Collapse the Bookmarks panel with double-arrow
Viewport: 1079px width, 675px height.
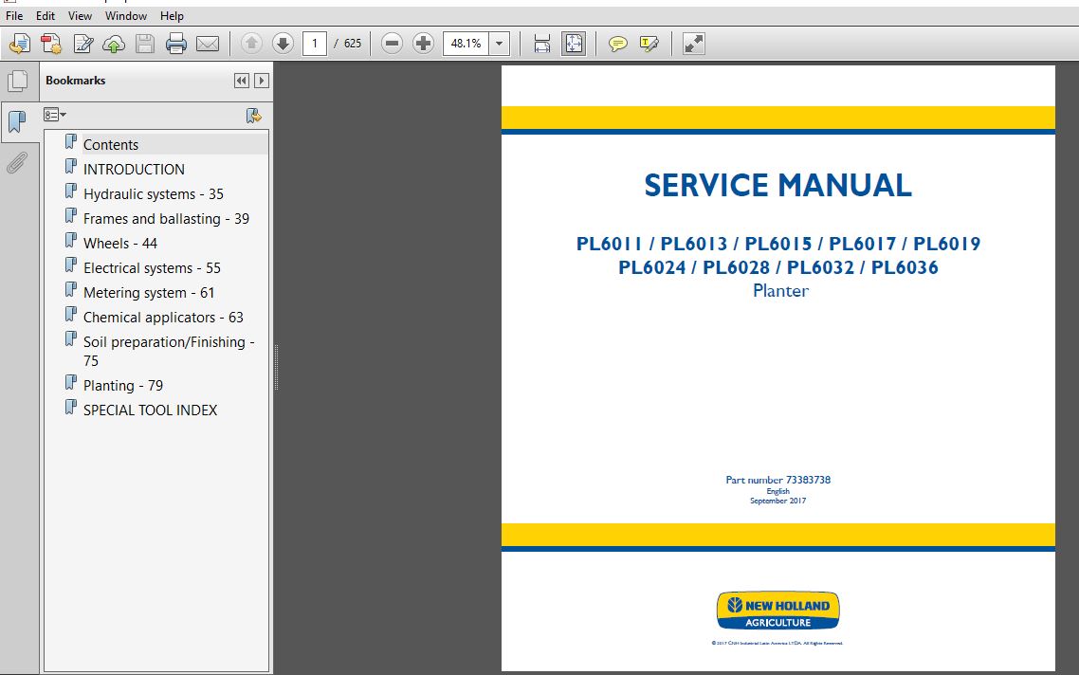242,81
